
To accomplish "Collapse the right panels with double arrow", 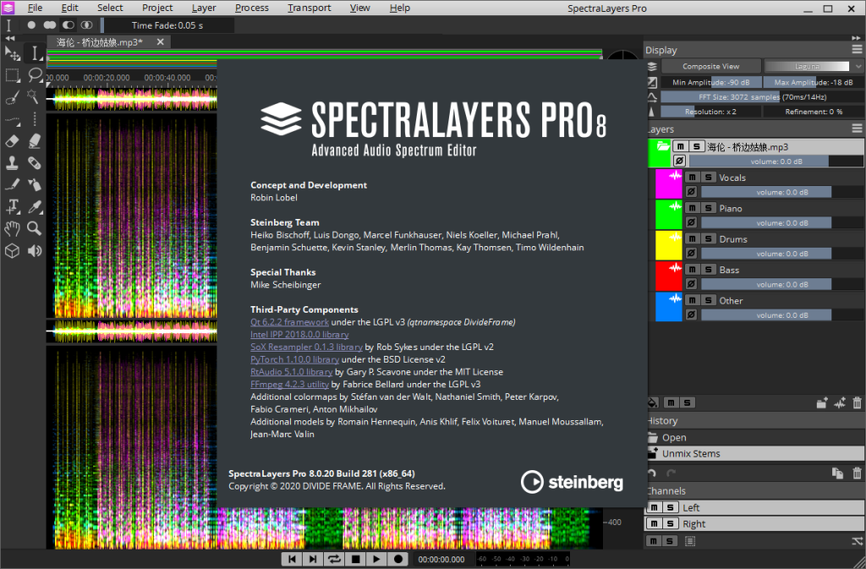I will 856,38.
